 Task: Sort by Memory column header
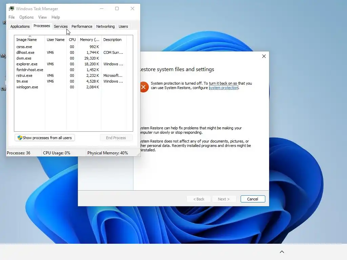tap(89, 40)
